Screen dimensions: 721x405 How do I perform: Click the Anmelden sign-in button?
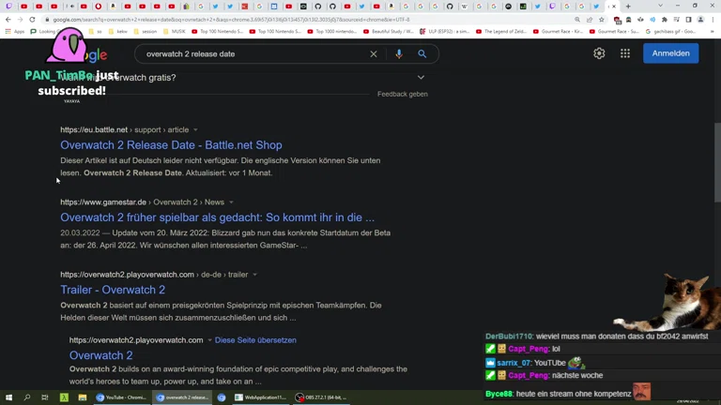pyautogui.click(x=670, y=53)
